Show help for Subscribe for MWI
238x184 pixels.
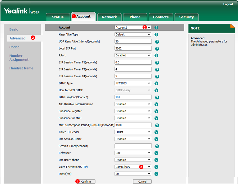pyautogui.click(x=156, y=118)
